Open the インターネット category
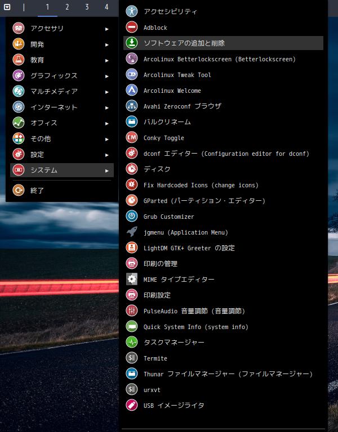 pos(62,107)
